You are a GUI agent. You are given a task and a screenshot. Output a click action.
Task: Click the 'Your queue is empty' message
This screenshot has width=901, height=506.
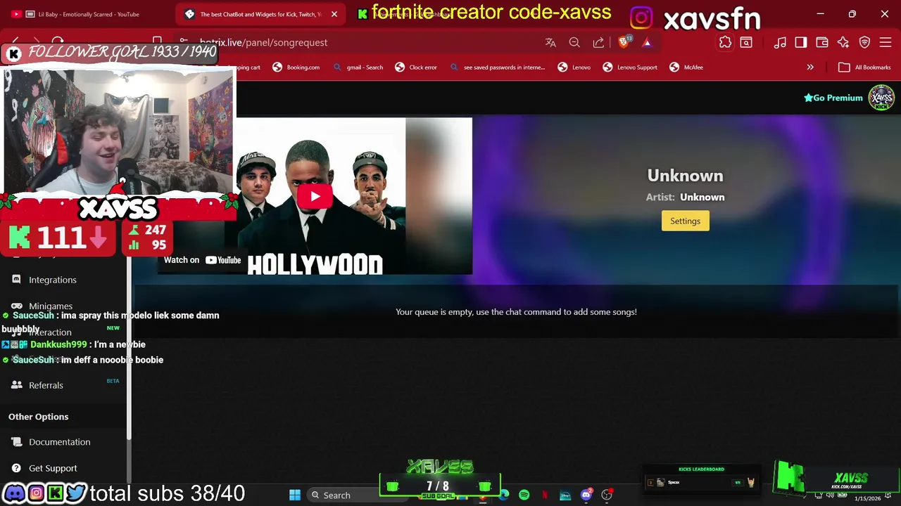pos(516,312)
